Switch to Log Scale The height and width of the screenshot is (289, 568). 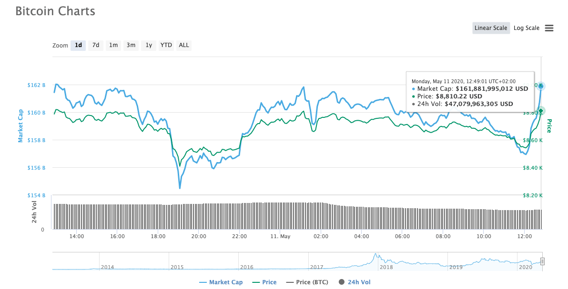point(527,28)
